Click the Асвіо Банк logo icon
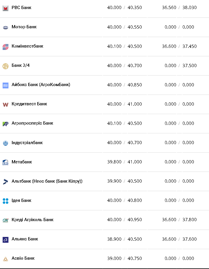 click(5, 258)
